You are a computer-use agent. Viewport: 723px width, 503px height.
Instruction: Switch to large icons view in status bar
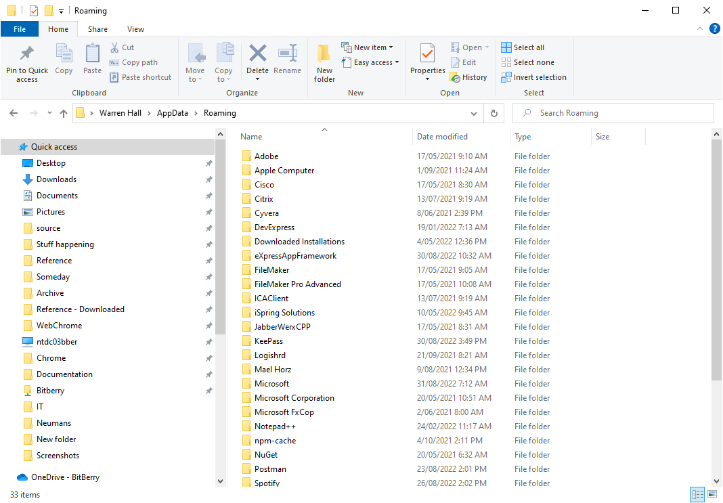click(711, 495)
